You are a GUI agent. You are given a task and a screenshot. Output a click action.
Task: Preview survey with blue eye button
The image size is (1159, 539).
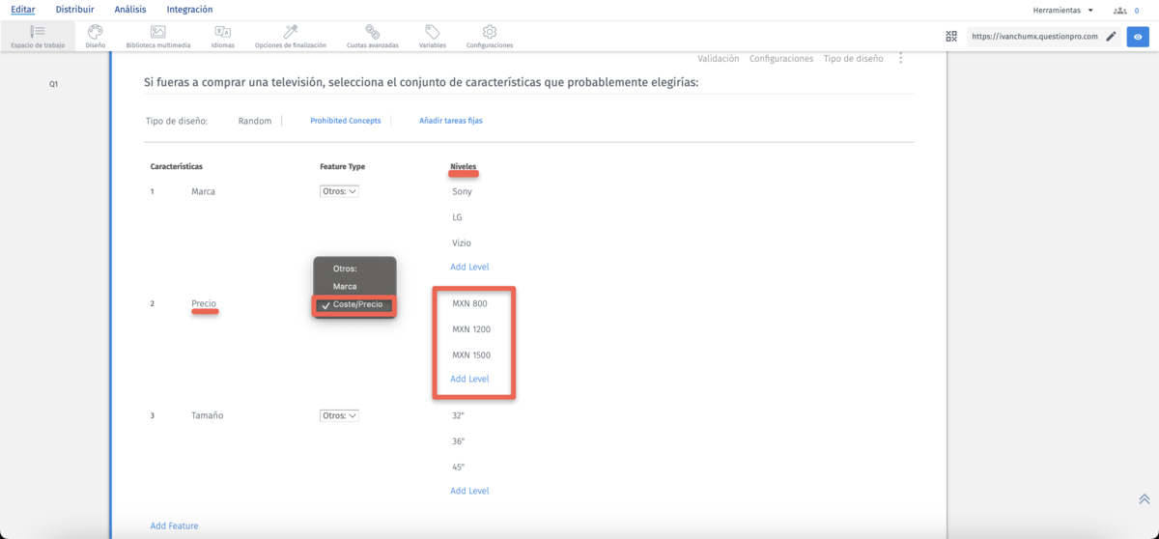pyautogui.click(x=1138, y=37)
